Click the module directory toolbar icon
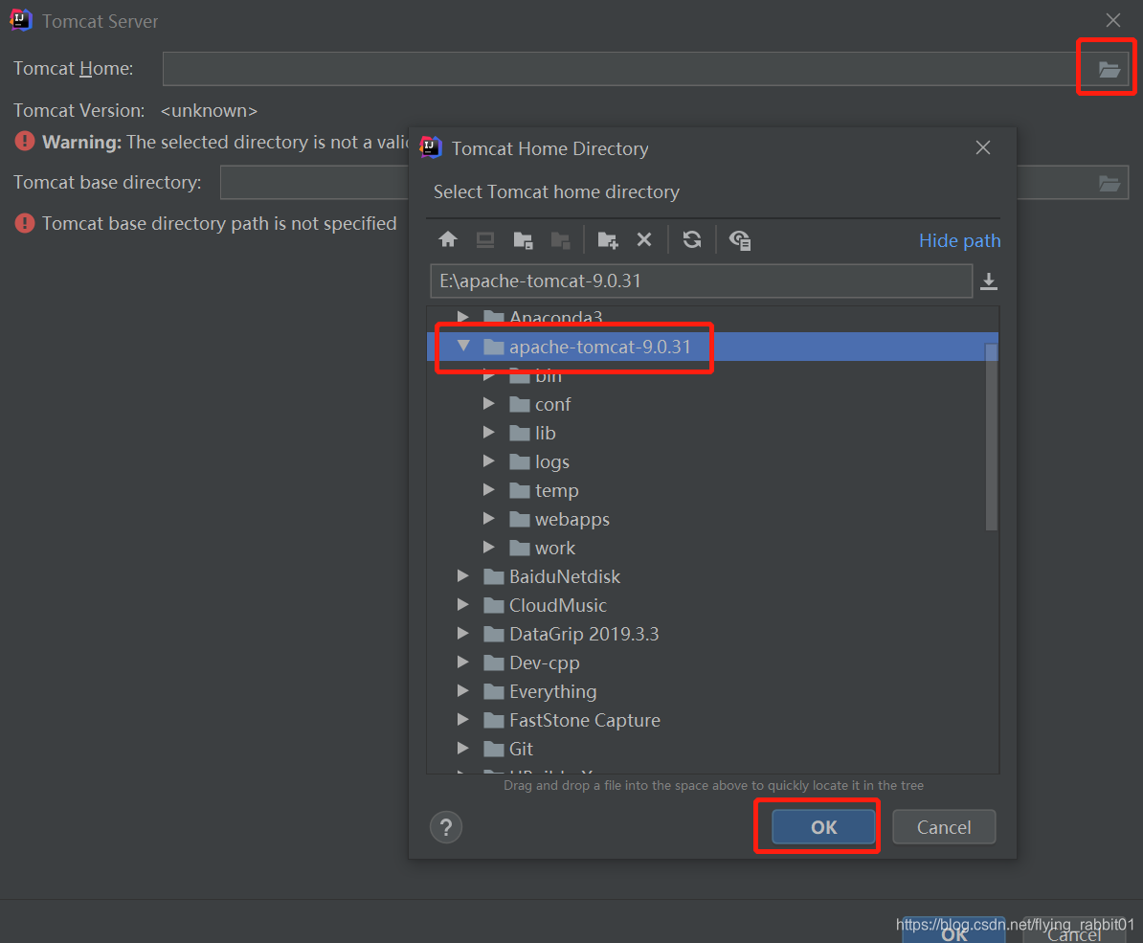 [x=560, y=239]
